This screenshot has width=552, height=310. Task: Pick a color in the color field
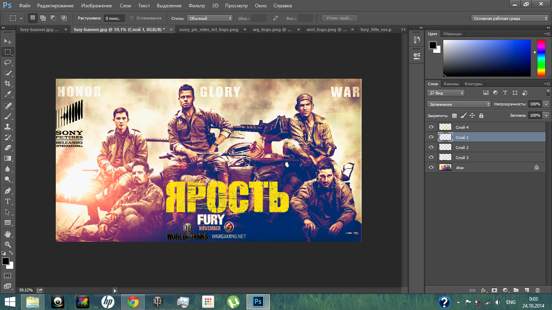pos(487,58)
